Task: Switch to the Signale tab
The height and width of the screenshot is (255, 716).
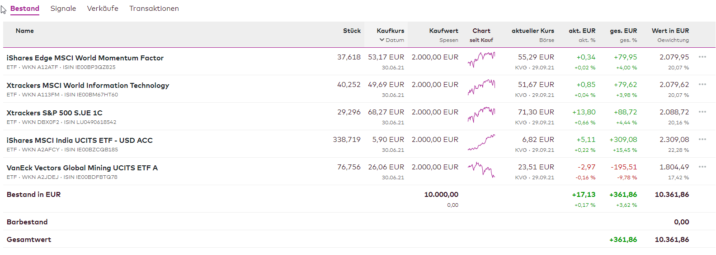Action: (63, 9)
